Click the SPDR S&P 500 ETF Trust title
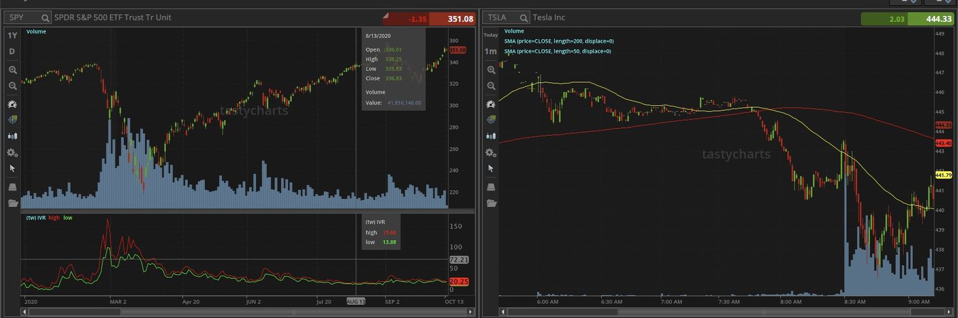The width and height of the screenshot is (958, 318). (x=113, y=18)
